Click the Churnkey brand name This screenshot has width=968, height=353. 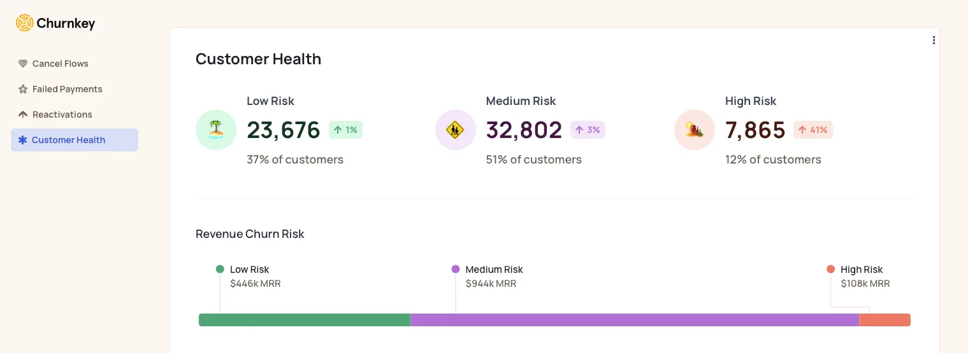[x=66, y=24]
